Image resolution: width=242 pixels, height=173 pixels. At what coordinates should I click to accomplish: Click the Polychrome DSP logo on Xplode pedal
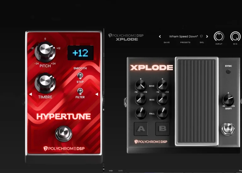coord(151,142)
